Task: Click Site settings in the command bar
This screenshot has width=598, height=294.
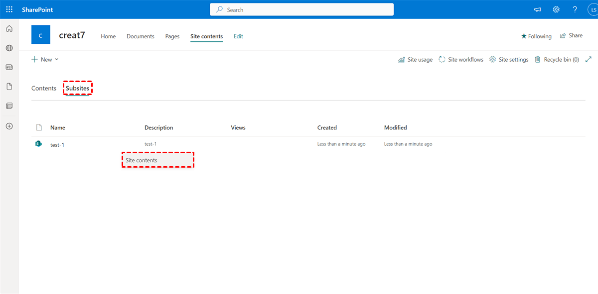Action: point(509,60)
